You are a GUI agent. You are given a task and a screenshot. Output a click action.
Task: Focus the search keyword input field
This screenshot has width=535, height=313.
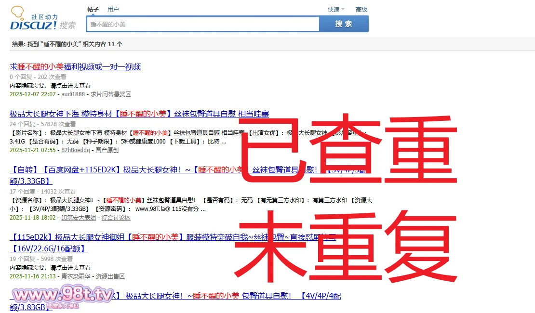pyautogui.click(x=202, y=24)
